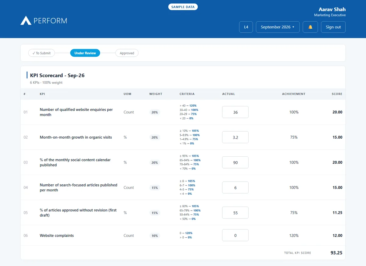Click 'Number of qualified website enquiries per month'
Screen dimensions: 366x266
[x=76, y=112]
